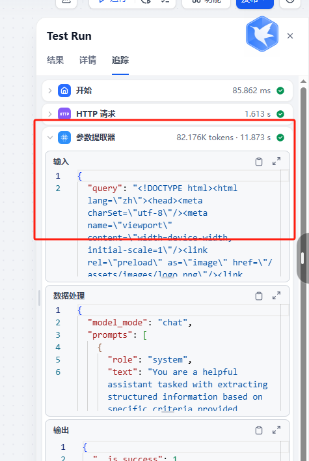Click the 开始 home node icon
The height and width of the screenshot is (461, 309).
pyautogui.click(x=64, y=91)
